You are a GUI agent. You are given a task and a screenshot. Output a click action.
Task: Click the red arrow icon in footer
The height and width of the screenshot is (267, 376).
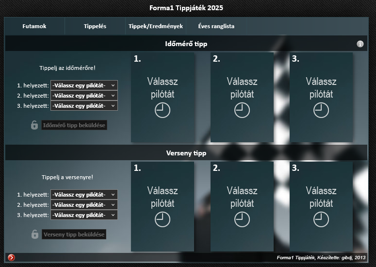click(x=12, y=257)
